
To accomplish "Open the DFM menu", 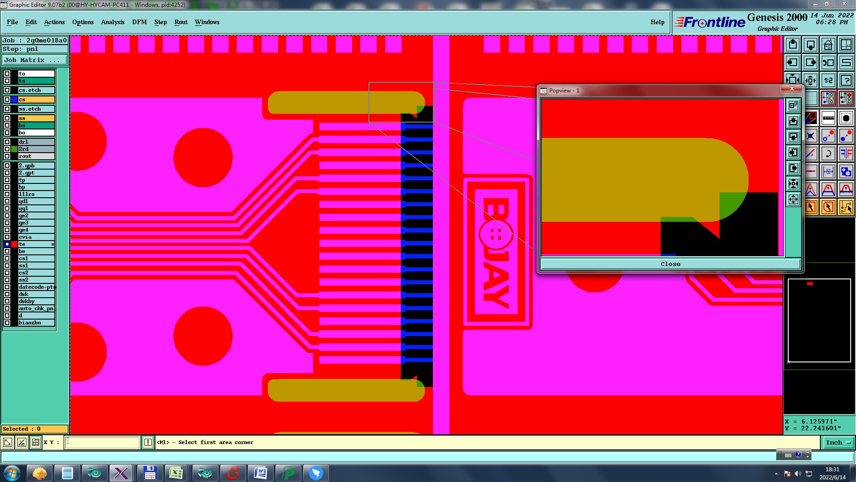I will (x=139, y=22).
